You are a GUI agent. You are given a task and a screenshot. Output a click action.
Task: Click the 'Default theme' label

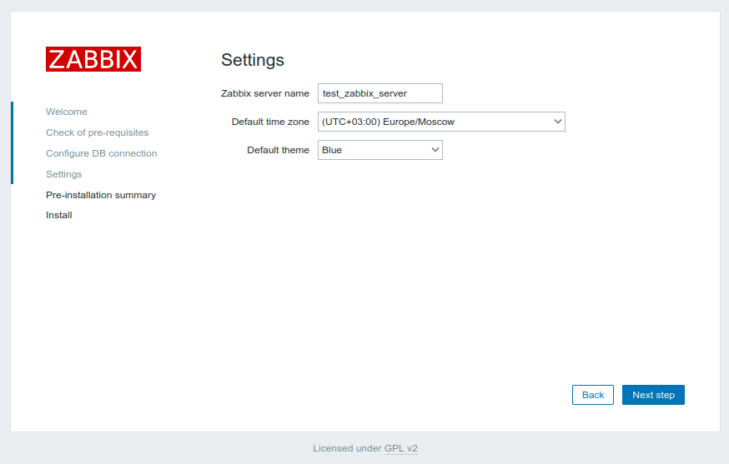click(x=278, y=150)
